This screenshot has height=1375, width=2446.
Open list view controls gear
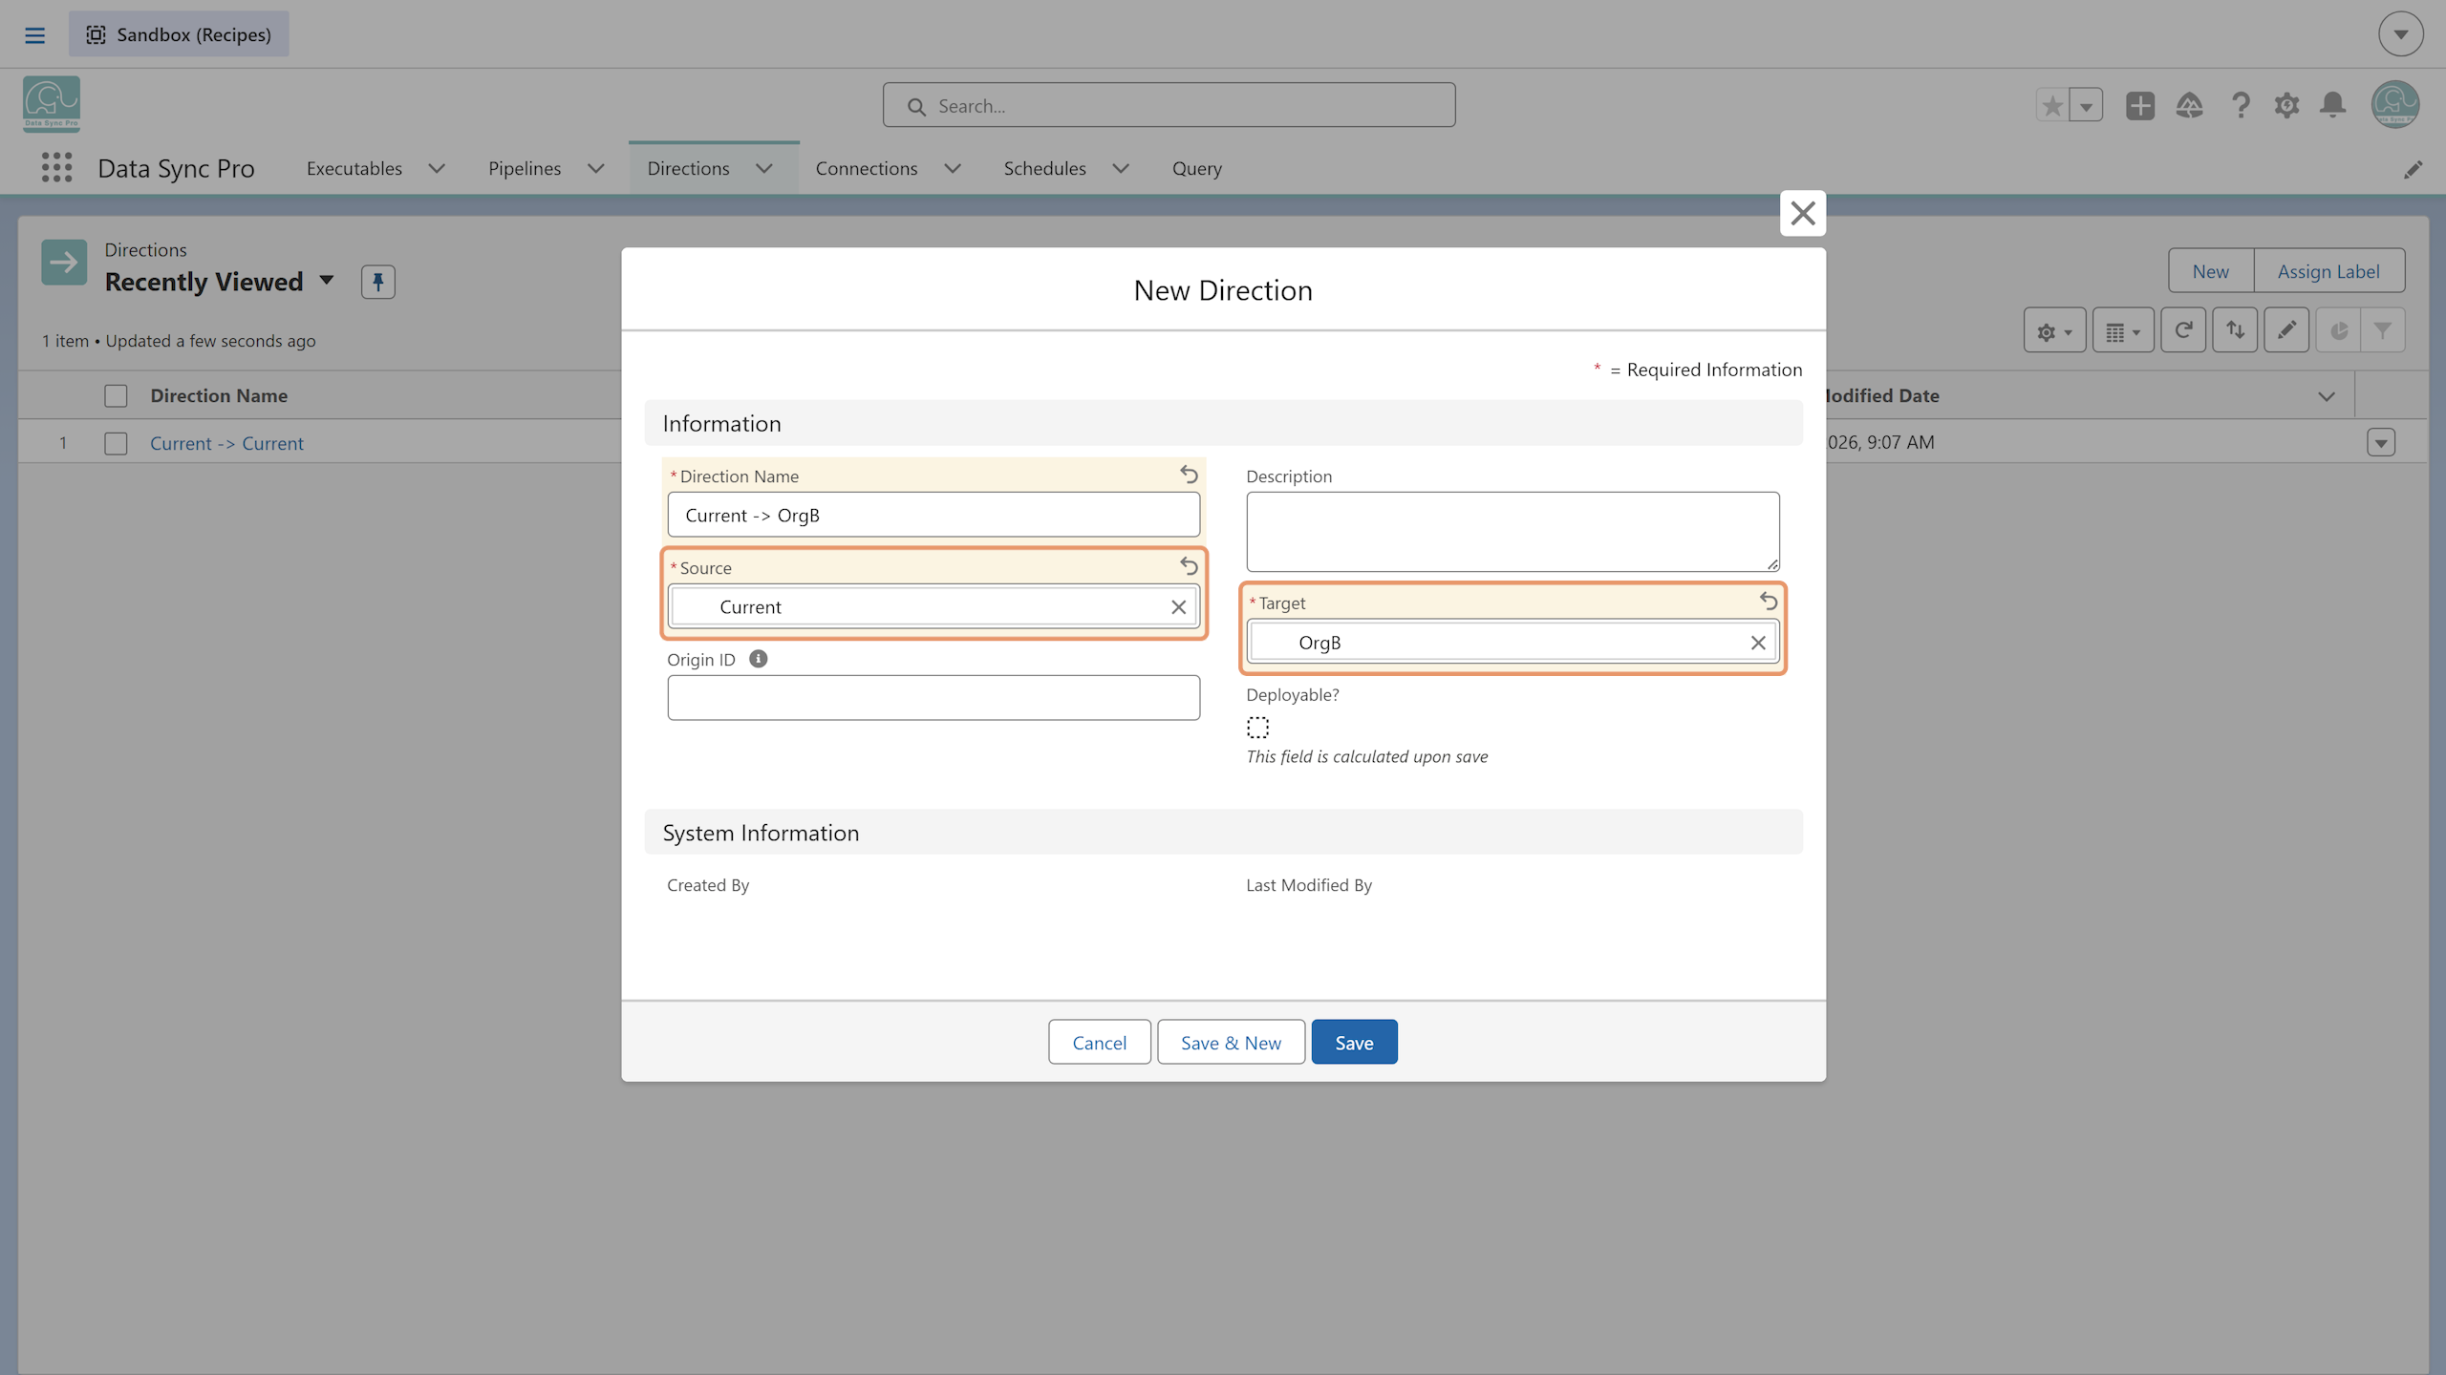click(x=2054, y=330)
